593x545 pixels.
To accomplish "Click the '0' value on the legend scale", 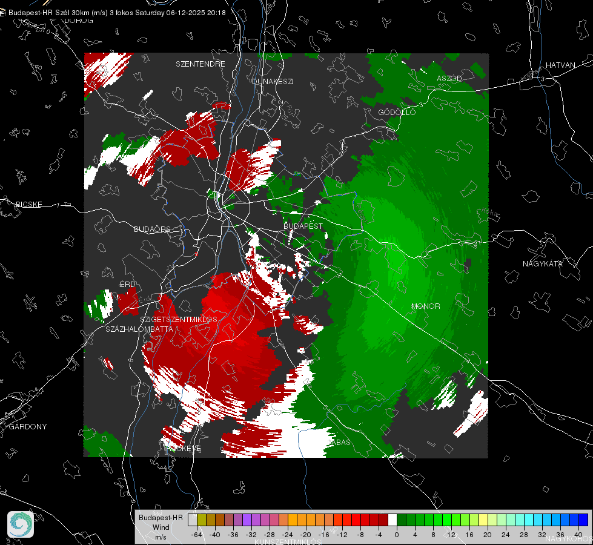I will coord(397,535).
